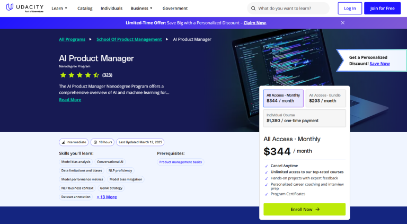Click the Product management basics prerequisite
The image size is (407, 224).
point(181,162)
